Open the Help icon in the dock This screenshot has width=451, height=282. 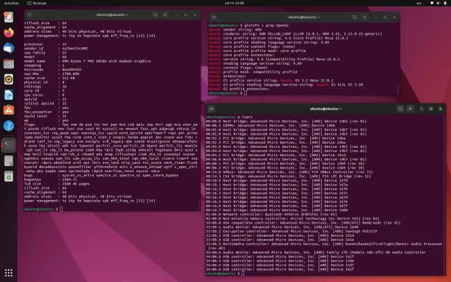[8, 126]
